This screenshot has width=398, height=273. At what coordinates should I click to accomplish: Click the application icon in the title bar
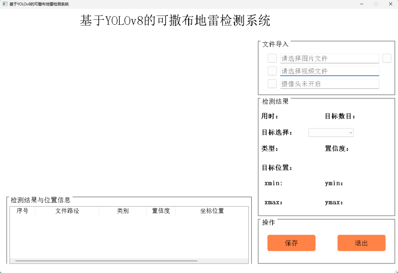click(x=5, y=3)
